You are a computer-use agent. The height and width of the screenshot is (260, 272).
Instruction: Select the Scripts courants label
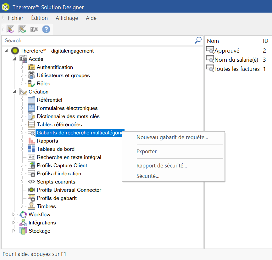56,182
